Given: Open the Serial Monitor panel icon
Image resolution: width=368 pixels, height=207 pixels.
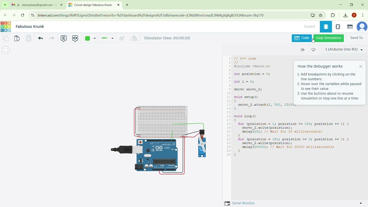Looking at the screenshot, I should click(227, 203).
